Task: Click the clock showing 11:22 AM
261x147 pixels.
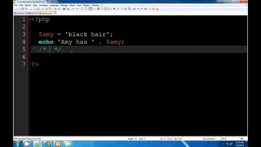Action: pyautogui.click(x=239, y=144)
